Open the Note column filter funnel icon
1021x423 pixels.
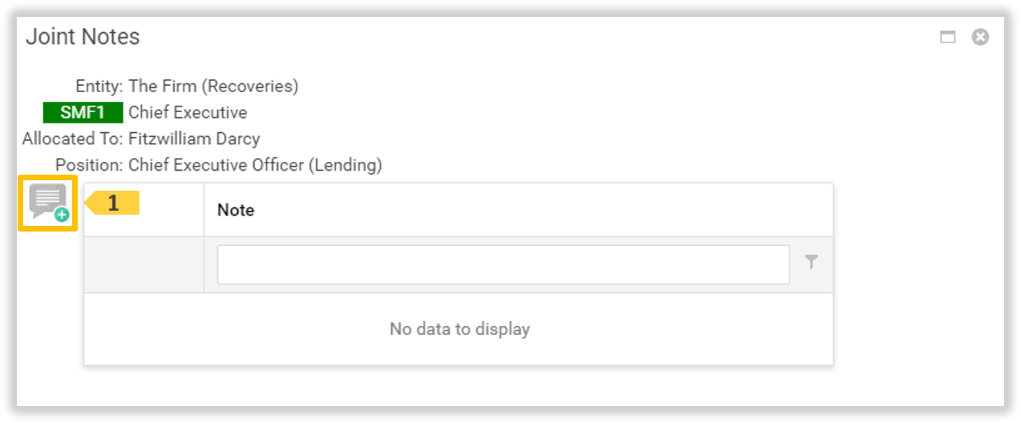tap(811, 263)
